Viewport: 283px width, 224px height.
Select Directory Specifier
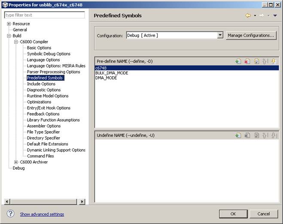43,138
